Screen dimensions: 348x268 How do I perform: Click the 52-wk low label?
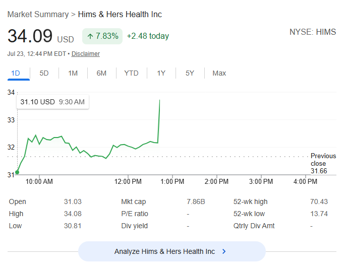click(x=249, y=214)
